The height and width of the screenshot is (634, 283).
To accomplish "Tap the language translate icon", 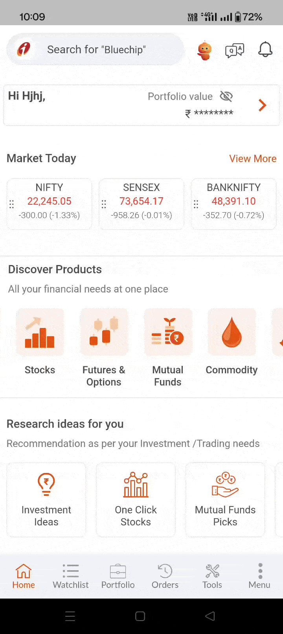I will coord(235,50).
